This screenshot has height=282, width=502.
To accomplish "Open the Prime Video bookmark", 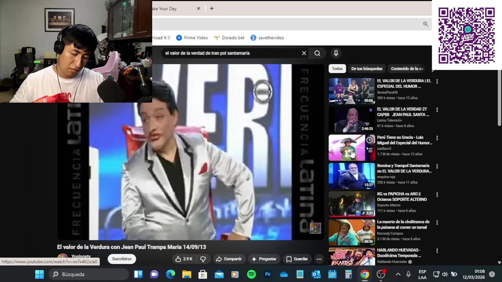I will (192, 38).
